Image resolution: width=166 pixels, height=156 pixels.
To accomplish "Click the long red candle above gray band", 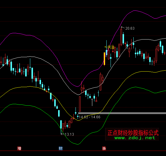I will click(80, 104).
